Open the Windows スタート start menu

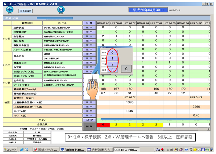[x=9, y=150]
